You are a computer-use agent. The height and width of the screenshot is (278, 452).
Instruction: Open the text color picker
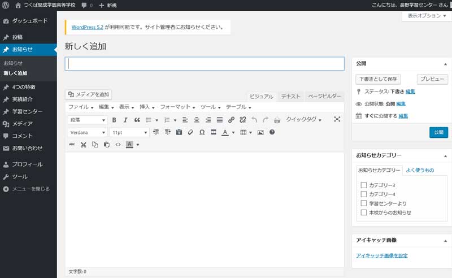tap(225, 132)
